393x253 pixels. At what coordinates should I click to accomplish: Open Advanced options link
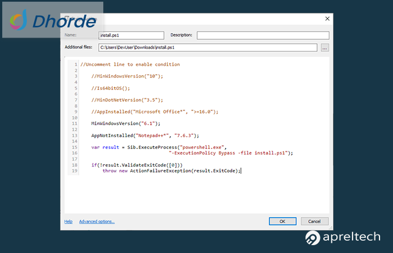pyautogui.click(x=97, y=222)
